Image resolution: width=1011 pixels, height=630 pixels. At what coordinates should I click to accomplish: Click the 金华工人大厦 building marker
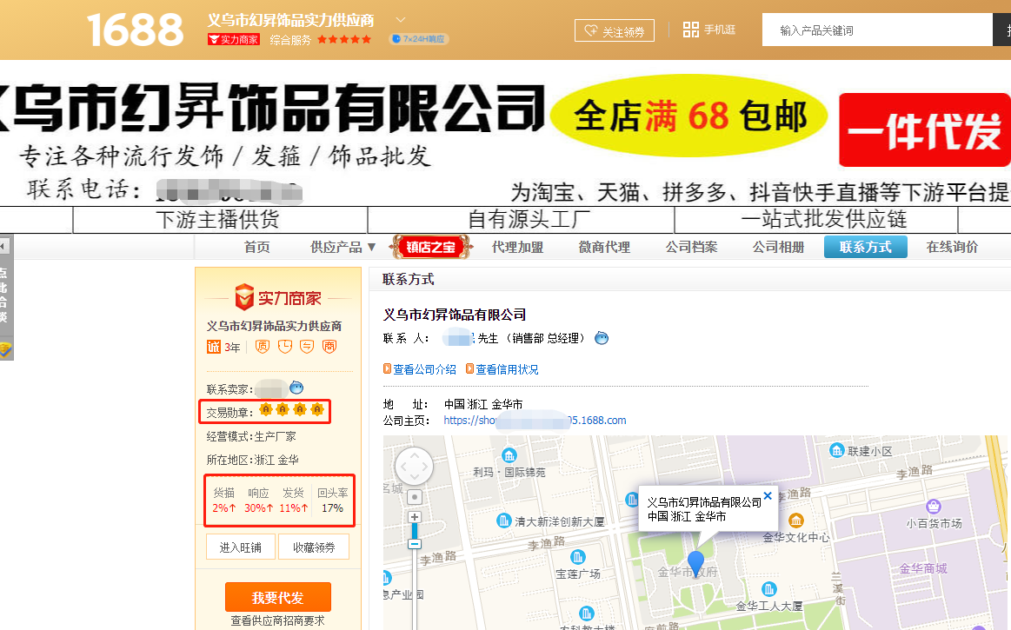769,589
